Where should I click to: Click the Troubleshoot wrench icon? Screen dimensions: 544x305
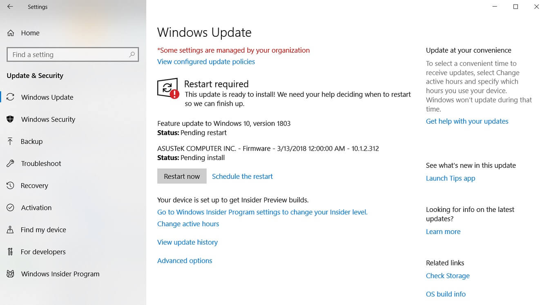[x=11, y=163]
